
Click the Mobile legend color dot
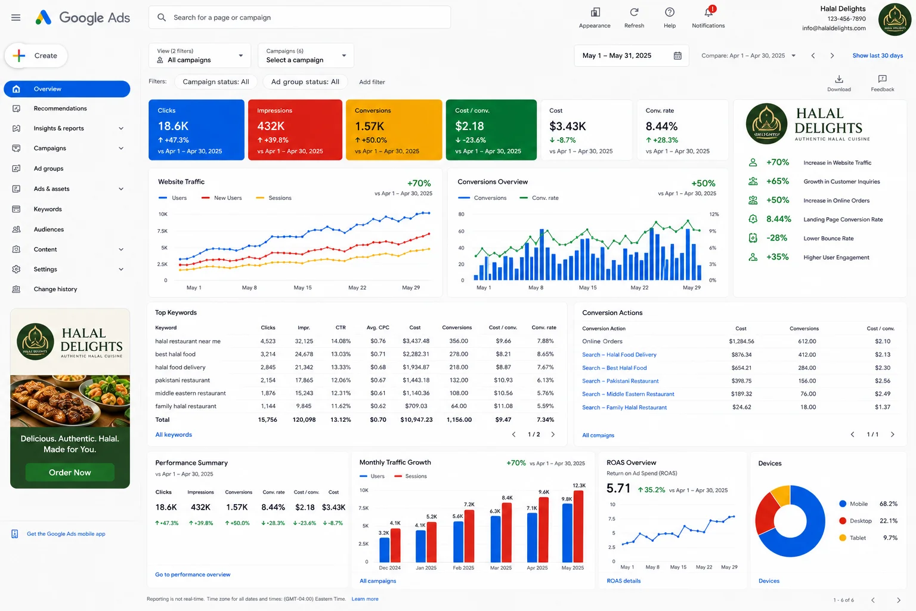click(843, 504)
